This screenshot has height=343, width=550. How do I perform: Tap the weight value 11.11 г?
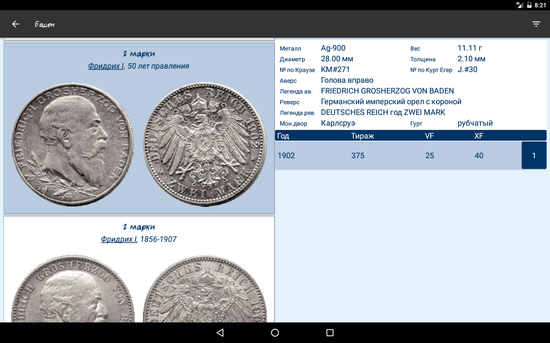[x=470, y=48]
